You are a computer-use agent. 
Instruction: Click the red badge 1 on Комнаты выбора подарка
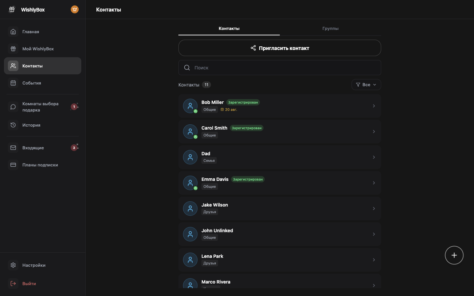(x=74, y=107)
